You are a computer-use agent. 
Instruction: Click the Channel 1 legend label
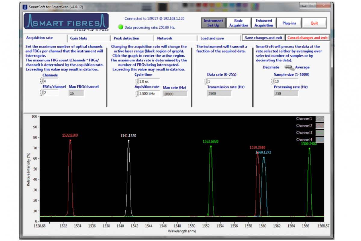pyautogui.click(x=304, y=119)
